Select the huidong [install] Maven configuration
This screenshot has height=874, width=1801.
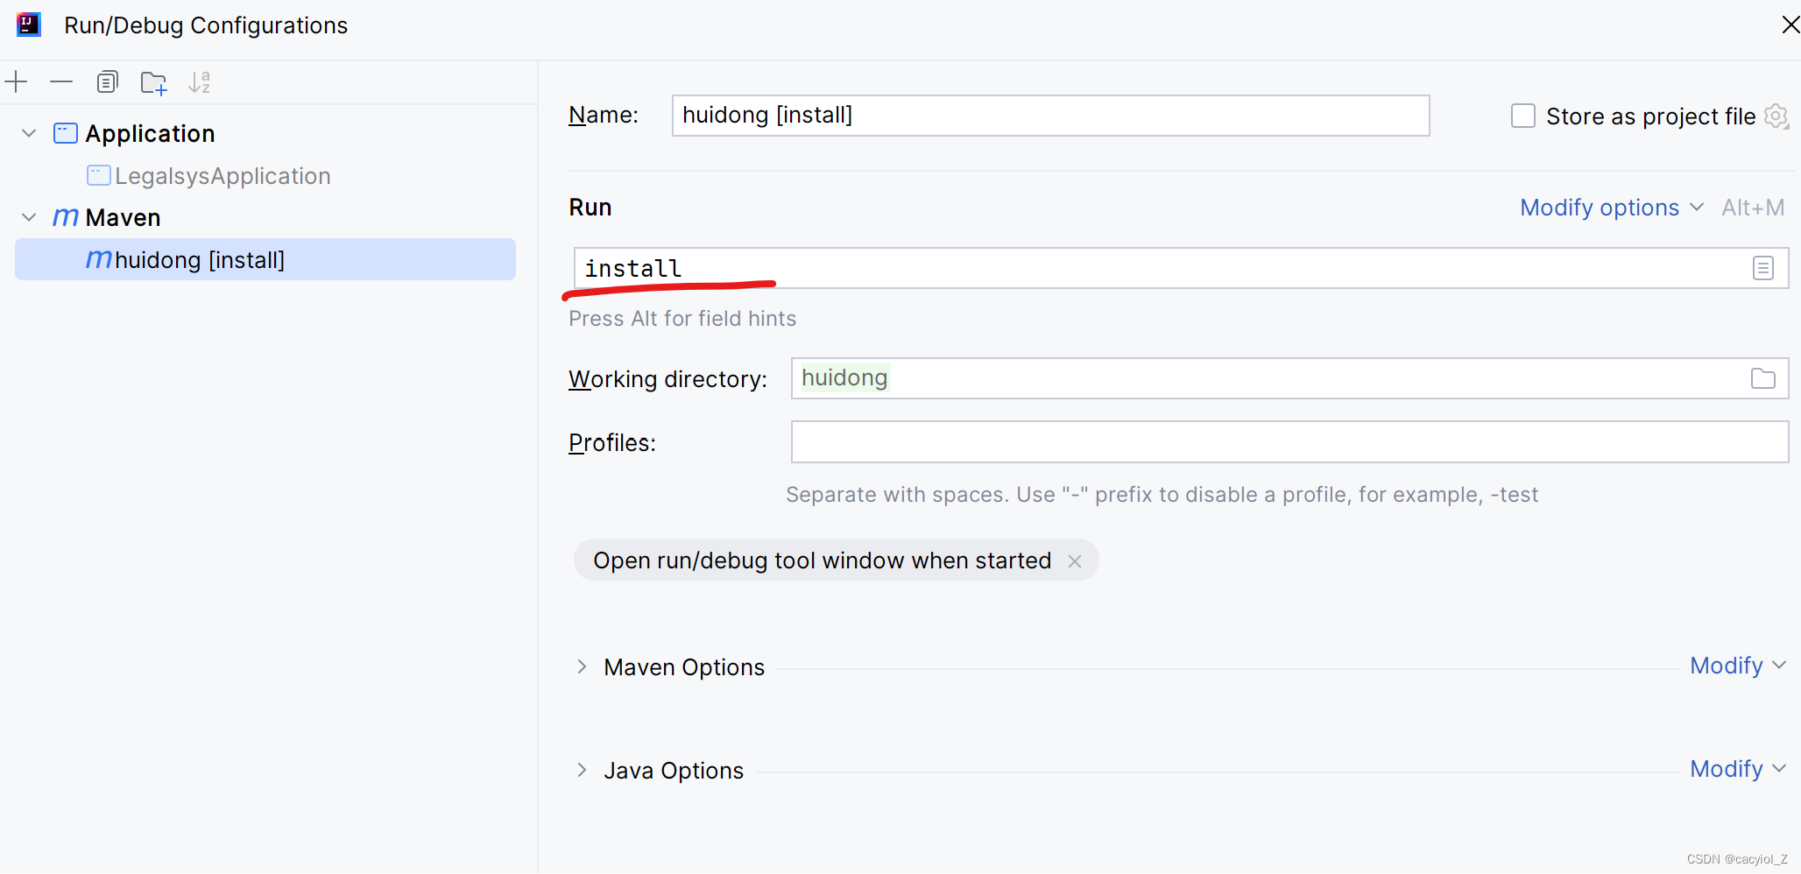tap(200, 259)
